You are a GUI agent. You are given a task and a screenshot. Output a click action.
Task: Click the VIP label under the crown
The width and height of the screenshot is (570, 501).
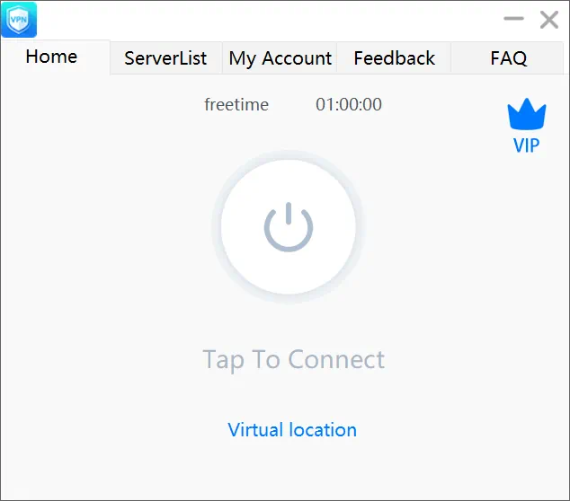526,145
